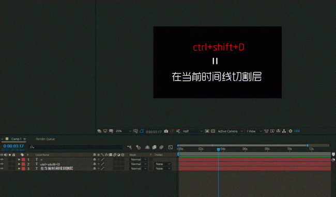The image size is (336, 197).
Task: Click red label color of layer 1
Action: 23,159
